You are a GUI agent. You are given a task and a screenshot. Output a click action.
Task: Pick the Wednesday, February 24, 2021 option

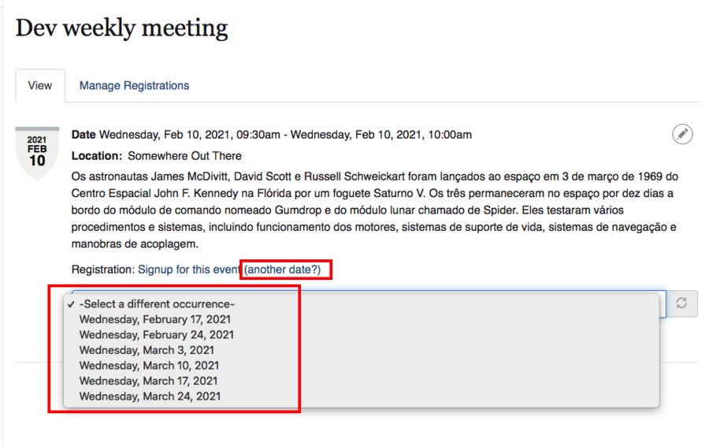click(156, 335)
